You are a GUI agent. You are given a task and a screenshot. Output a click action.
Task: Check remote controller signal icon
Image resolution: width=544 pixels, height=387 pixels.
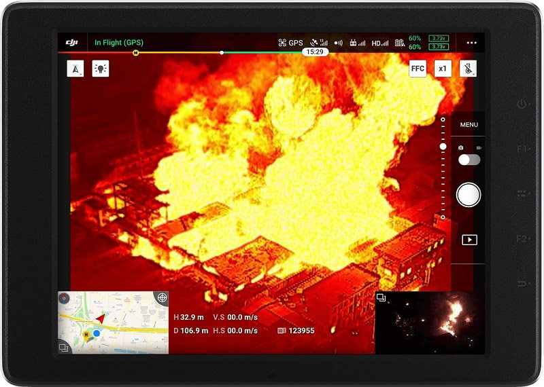pos(358,43)
